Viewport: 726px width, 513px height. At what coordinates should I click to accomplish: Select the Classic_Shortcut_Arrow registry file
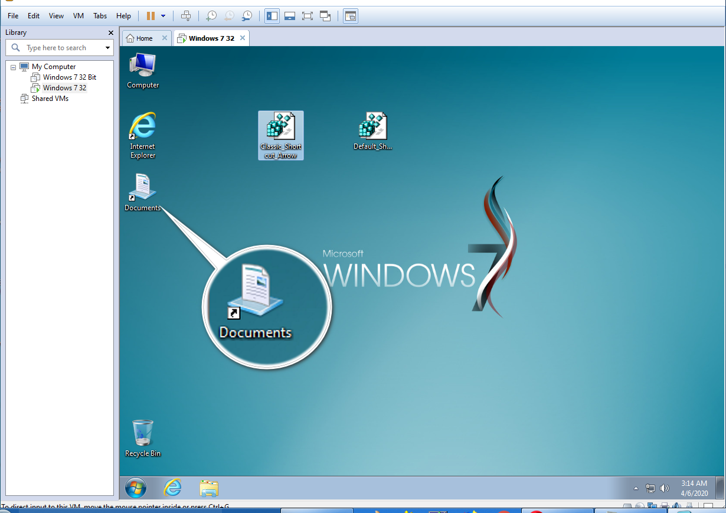(x=281, y=135)
